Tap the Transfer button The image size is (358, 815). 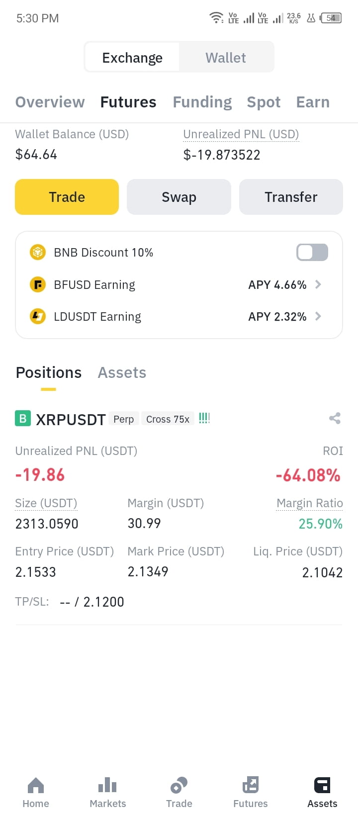pos(291,197)
